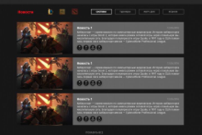
Task: Click the grey footer text link below the cards
Action: point(94,132)
